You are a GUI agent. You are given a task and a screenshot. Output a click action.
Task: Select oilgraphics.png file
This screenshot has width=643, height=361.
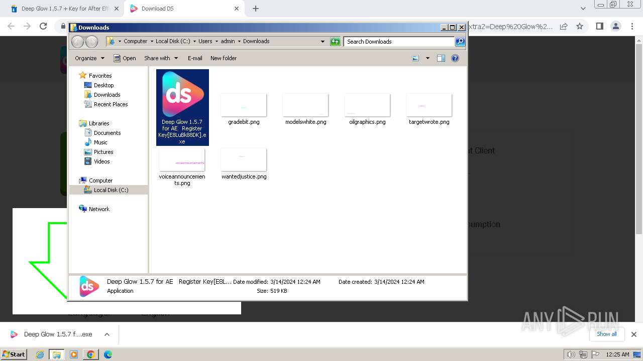click(x=367, y=109)
